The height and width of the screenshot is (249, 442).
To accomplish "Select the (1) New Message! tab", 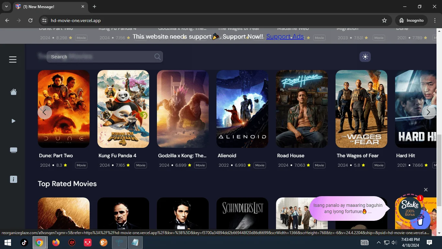I will [50, 7].
